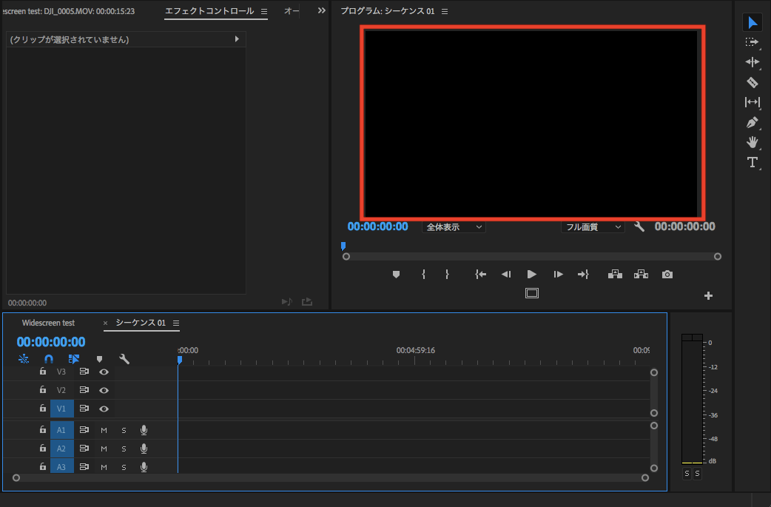
Task: Expand the hidden panels overflow chevron
Action: (x=321, y=11)
